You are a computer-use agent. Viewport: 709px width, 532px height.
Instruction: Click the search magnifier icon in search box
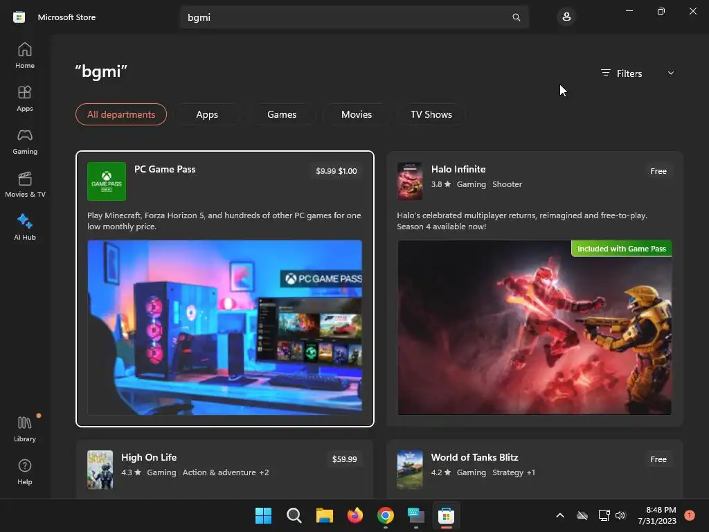[x=516, y=17]
